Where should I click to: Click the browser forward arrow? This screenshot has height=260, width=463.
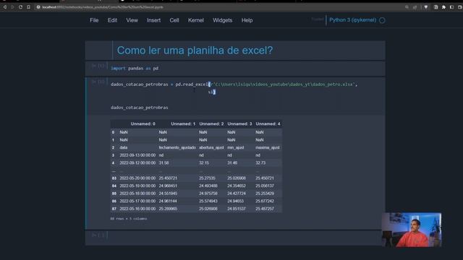(x=12, y=7)
